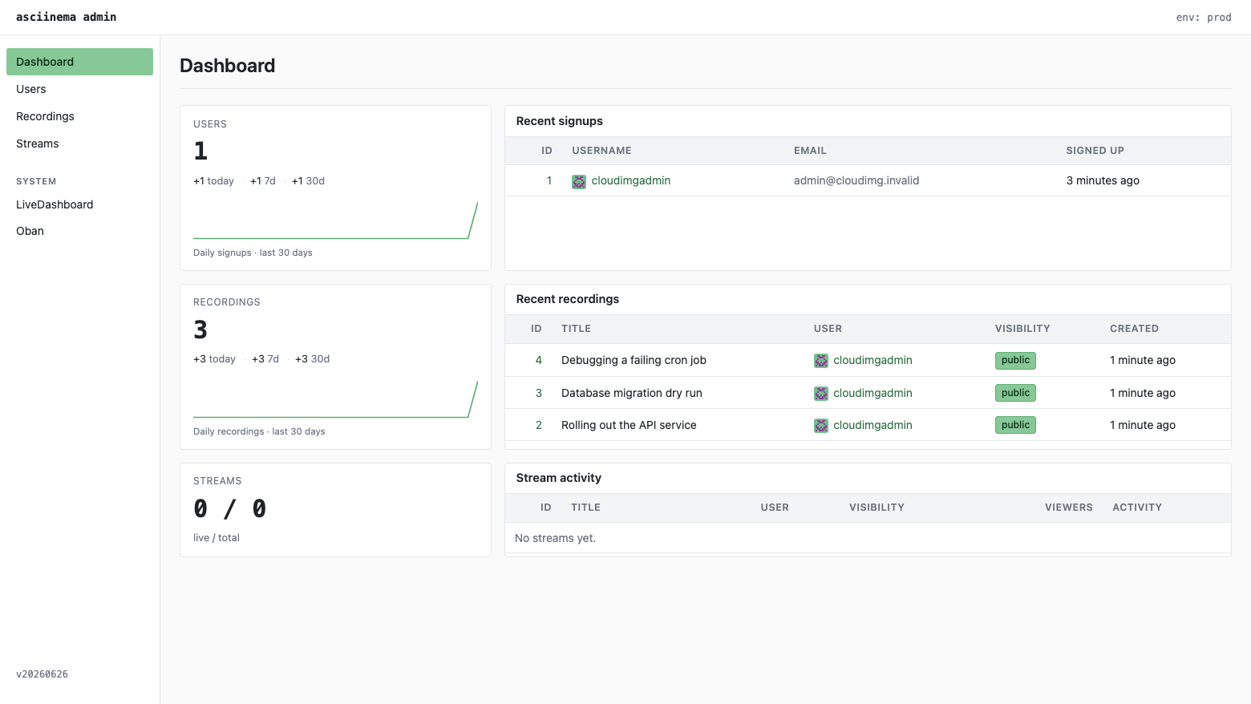Open signup ID 1 link
This screenshot has width=1251, height=704.
pos(549,180)
